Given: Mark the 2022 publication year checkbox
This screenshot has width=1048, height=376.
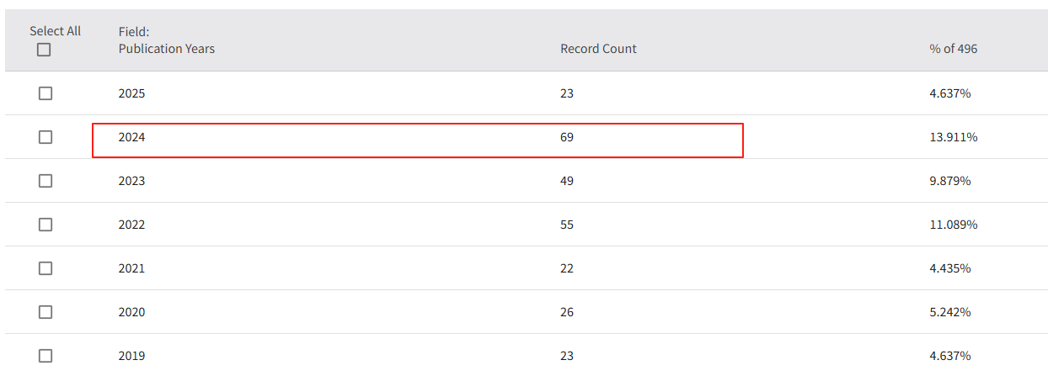Looking at the screenshot, I should 45,225.
